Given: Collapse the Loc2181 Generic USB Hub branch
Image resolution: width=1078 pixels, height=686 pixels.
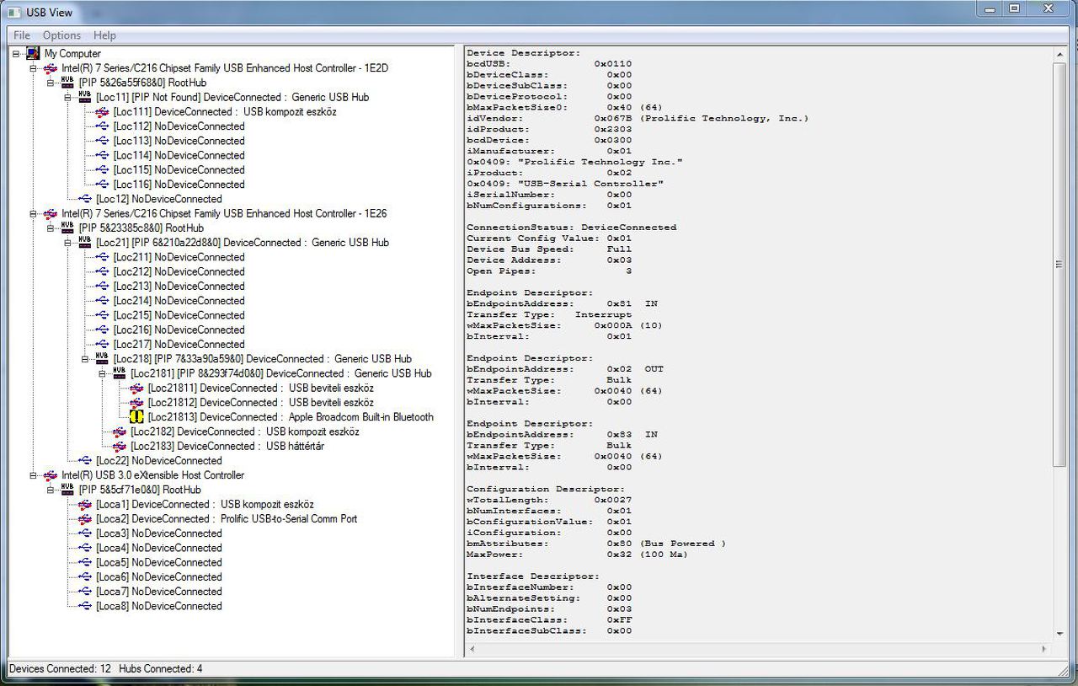Looking at the screenshot, I should point(102,373).
